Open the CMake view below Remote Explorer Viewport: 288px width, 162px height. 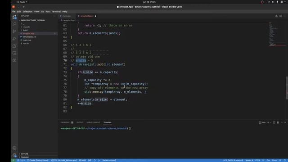[14, 60]
